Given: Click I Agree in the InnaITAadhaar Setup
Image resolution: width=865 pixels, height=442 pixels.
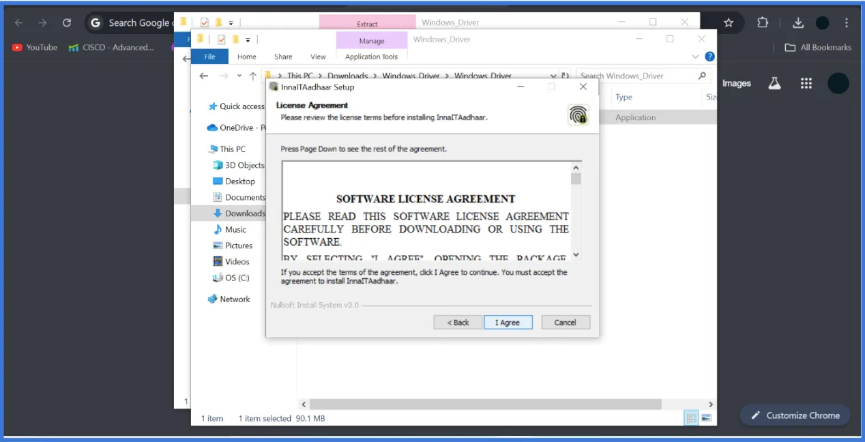Looking at the screenshot, I should (508, 323).
